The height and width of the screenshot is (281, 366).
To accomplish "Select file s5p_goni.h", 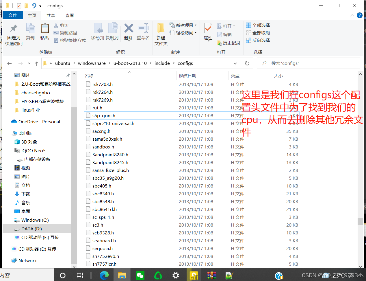I will click(192, 115).
